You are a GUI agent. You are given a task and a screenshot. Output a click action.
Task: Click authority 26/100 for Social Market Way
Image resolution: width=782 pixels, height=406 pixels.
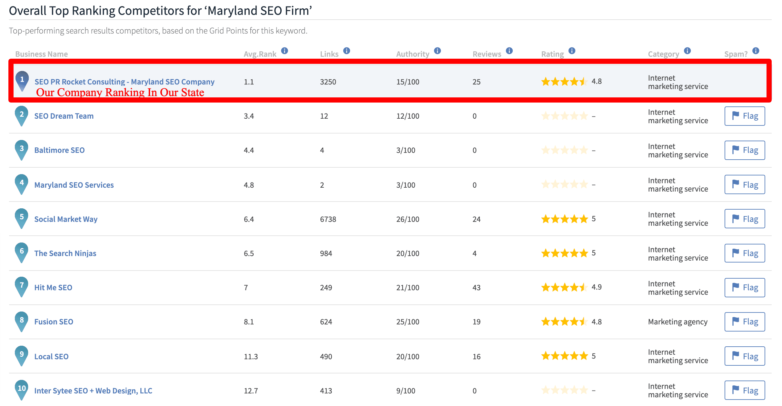408,219
